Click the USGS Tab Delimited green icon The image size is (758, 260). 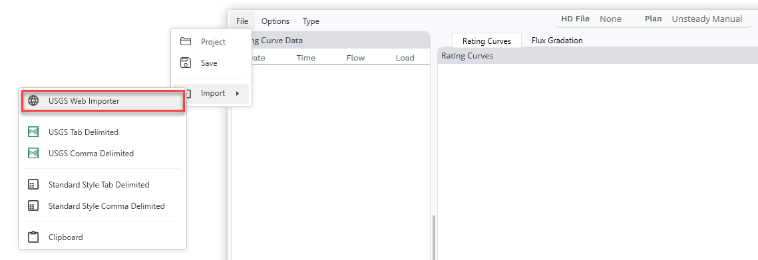33,132
